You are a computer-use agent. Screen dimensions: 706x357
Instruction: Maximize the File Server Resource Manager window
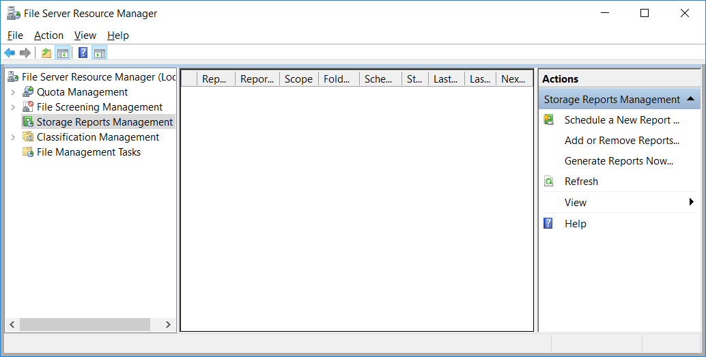645,13
